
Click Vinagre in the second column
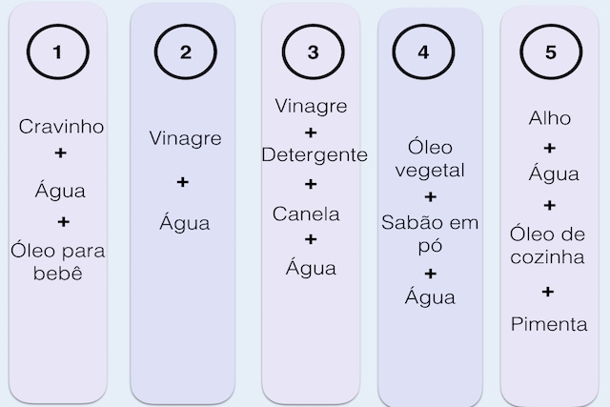[185, 139]
